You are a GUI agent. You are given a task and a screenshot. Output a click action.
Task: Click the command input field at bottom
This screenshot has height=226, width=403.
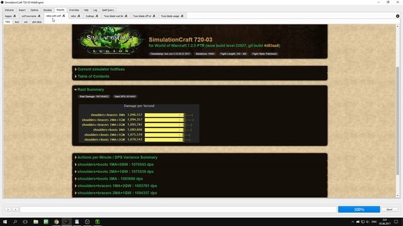point(178,209)
